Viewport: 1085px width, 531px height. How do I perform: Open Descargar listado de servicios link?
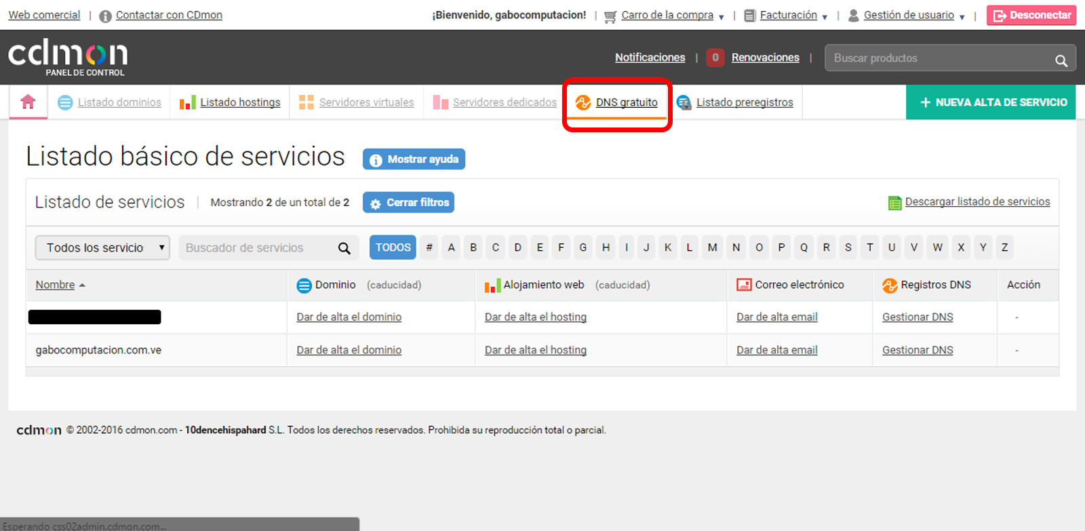point(977,201)
